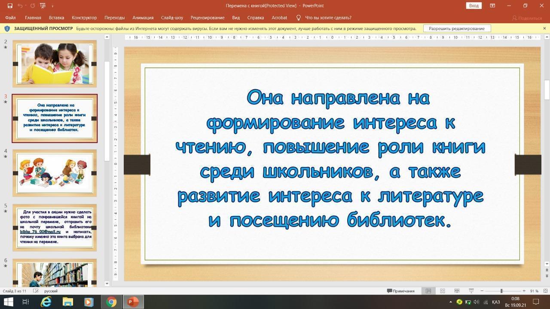Screen dimensions: 550x309
Task: Click the spell check icon in status bar
Action: (x=36, y=291)
